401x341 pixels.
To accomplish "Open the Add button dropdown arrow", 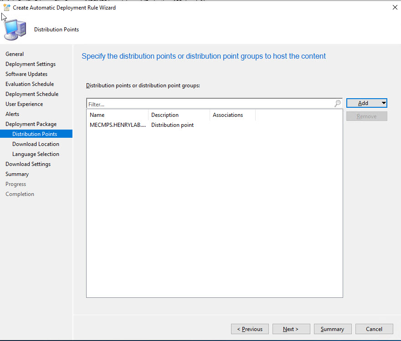I will pos(384,103).
